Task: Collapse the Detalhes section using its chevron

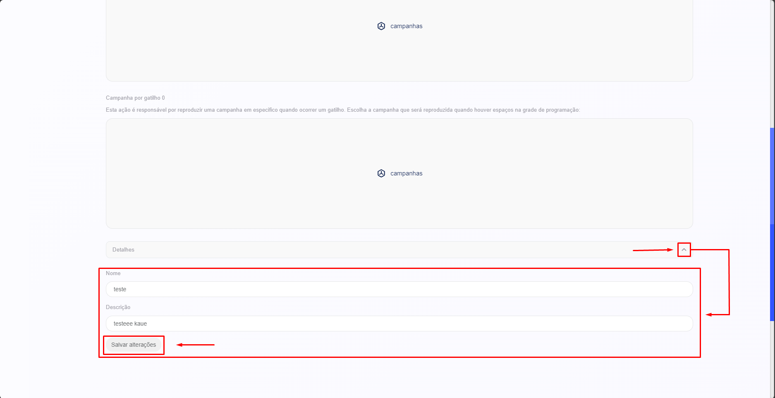Action: tap(684, 250)
